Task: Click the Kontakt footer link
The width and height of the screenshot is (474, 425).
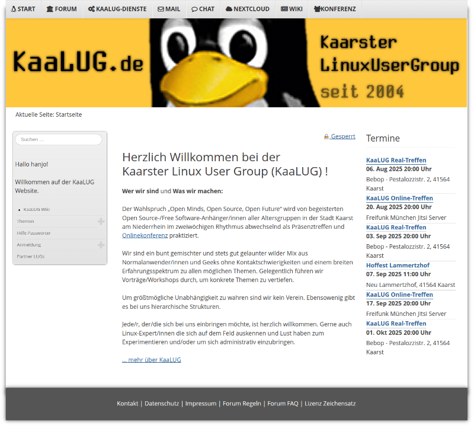Action: 127,404
